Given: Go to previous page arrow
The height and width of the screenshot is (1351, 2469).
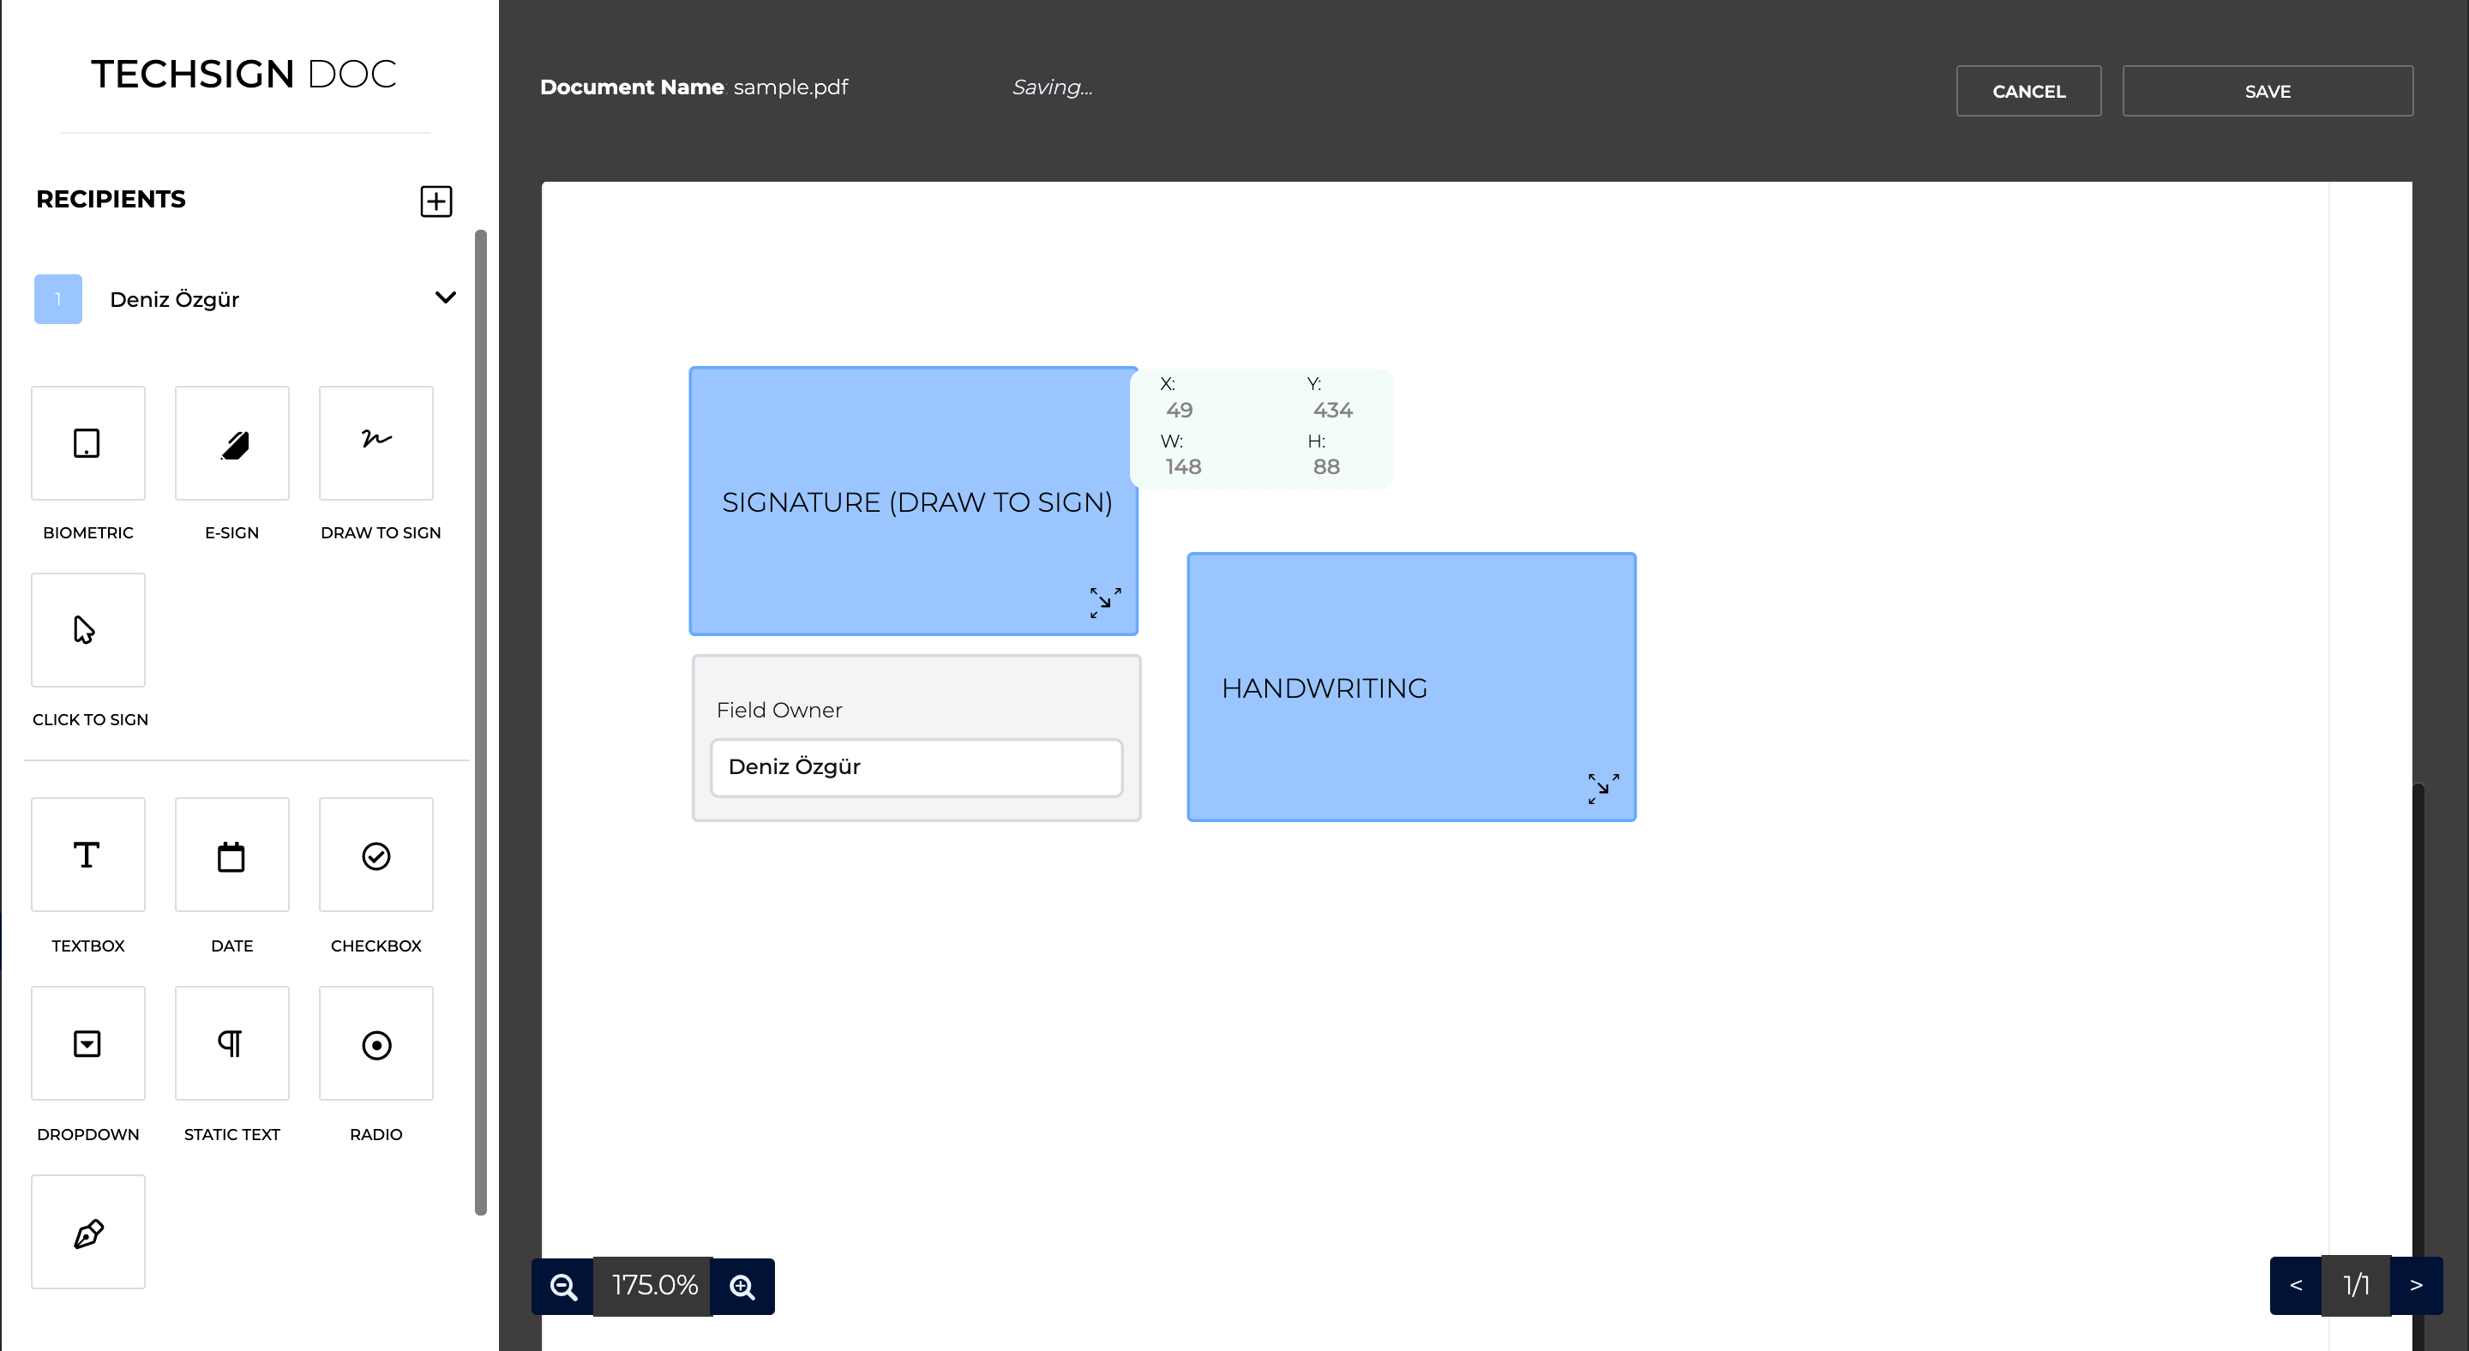Looking at the screenshot, I should click(2297, 1286).
